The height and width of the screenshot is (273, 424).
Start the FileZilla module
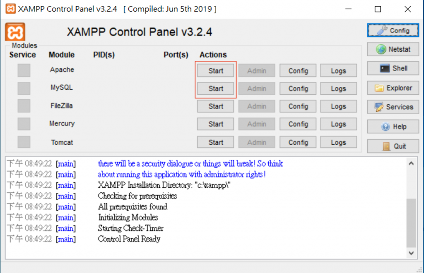pyautogui.click(x=215, y=106)
